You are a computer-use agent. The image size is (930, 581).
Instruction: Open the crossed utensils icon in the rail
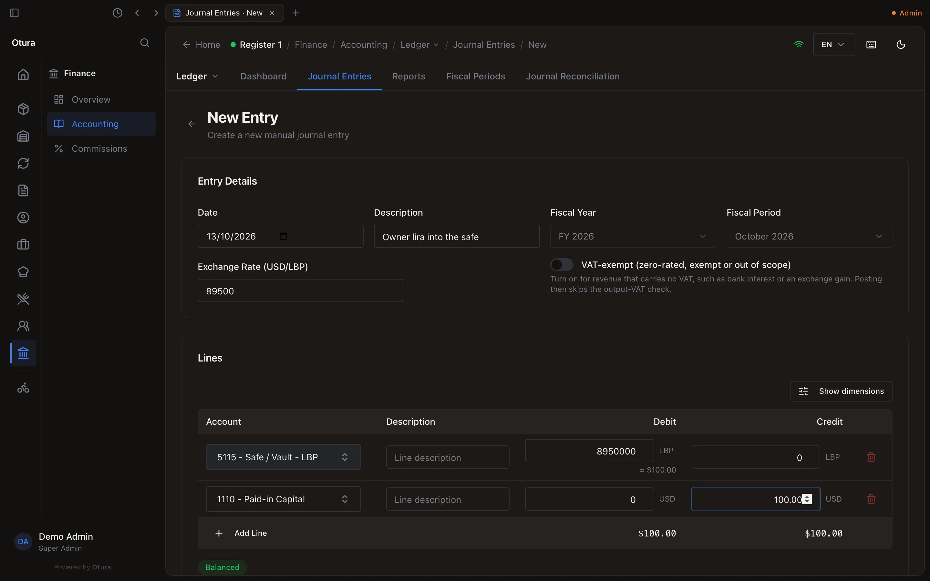23,299
